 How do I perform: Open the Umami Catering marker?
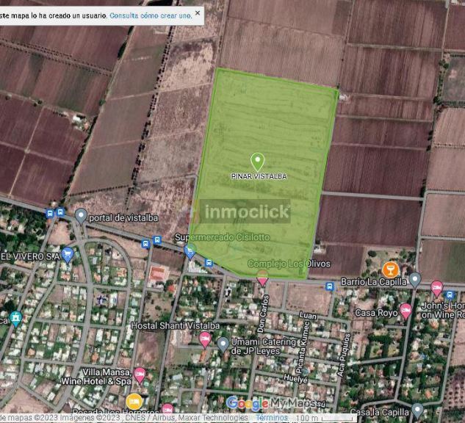click(223, 343)
